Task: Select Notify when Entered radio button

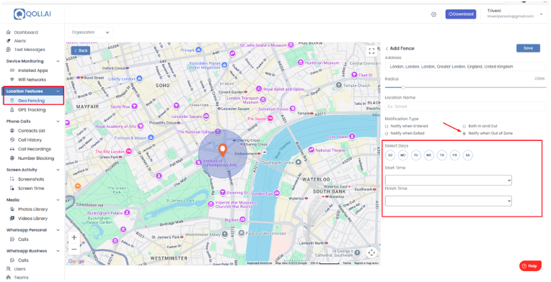Action: [x=387, y=126]
